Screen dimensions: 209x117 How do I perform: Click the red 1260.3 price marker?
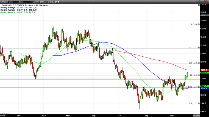tap(203, 70)
